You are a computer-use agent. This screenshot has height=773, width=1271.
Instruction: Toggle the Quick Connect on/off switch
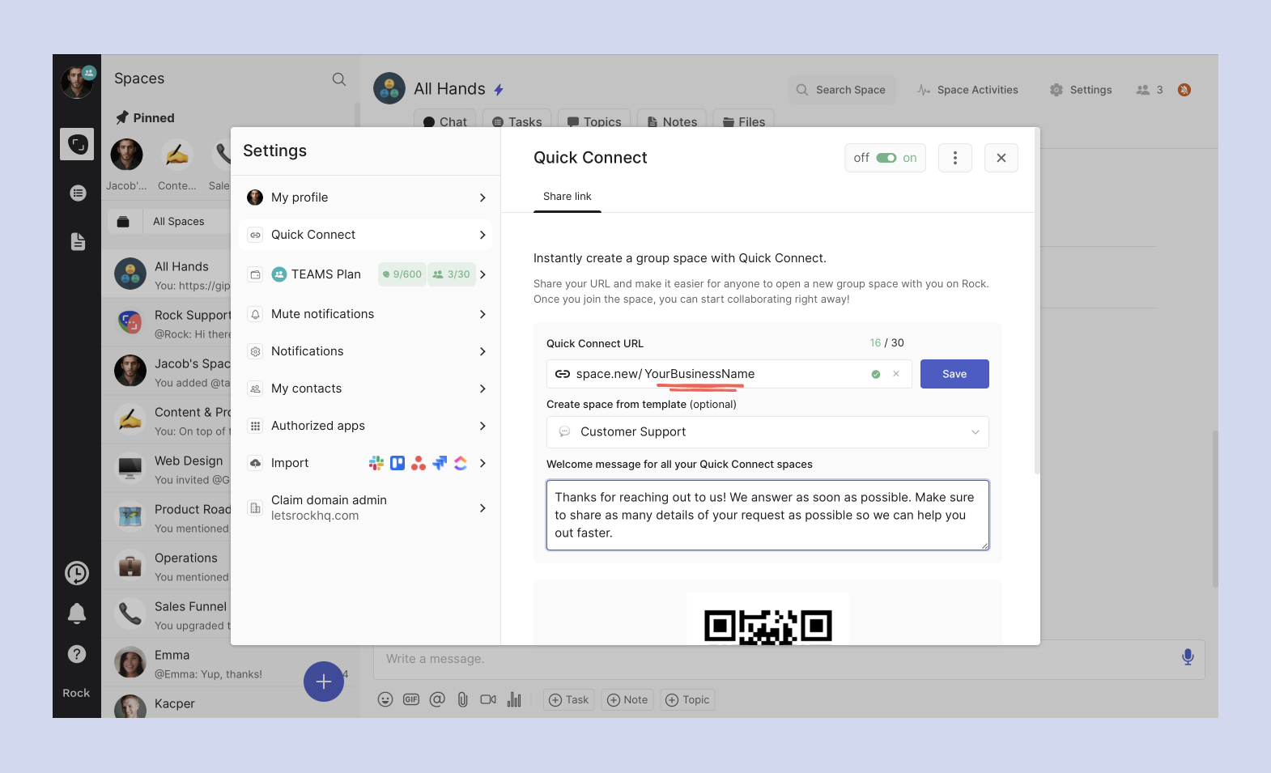point(886,158)
